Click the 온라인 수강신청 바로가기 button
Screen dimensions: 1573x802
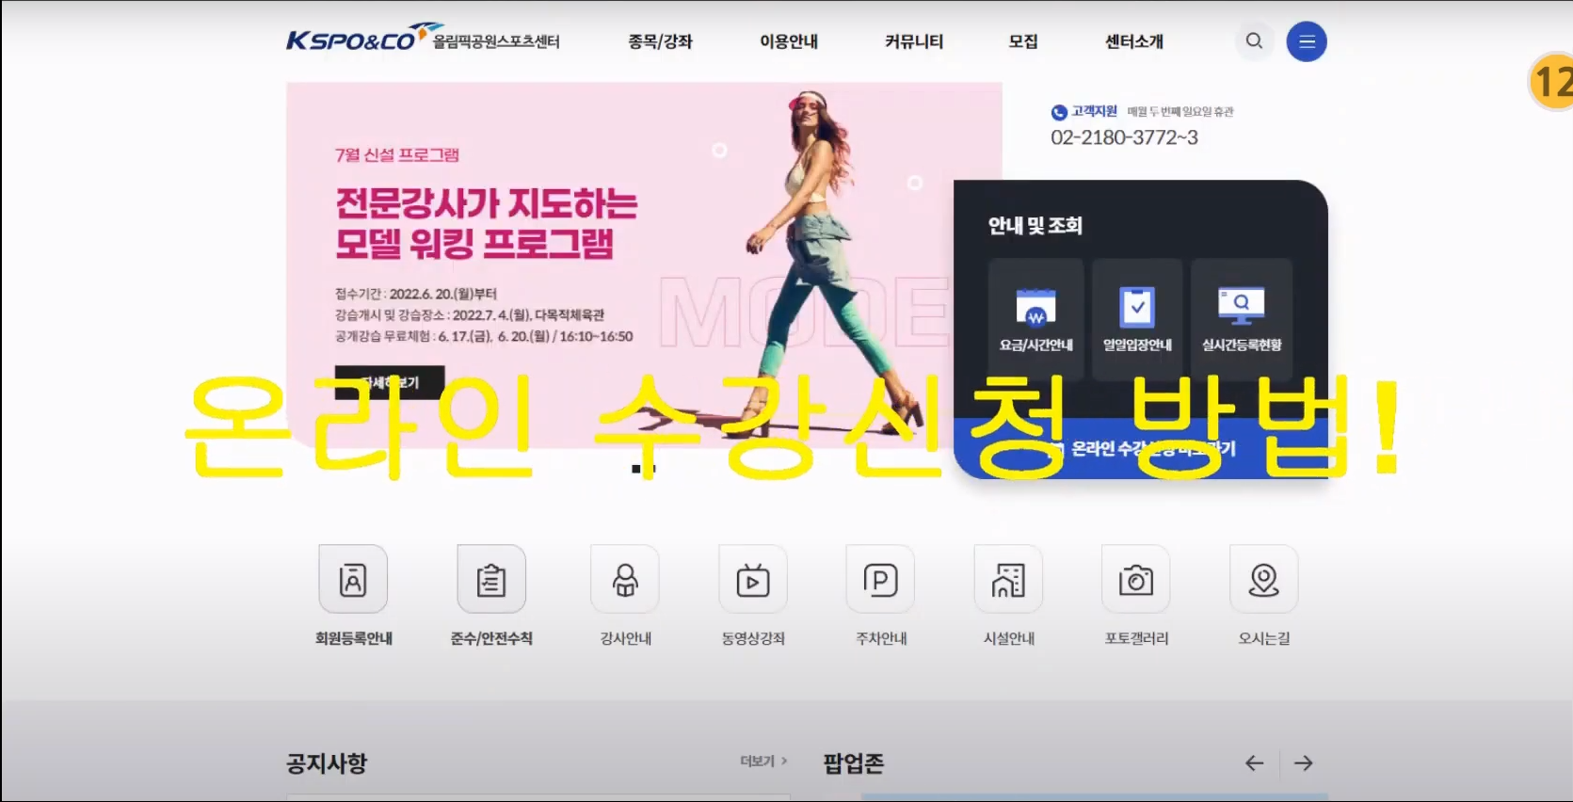pyautogui.click(x=1141, y=449)
